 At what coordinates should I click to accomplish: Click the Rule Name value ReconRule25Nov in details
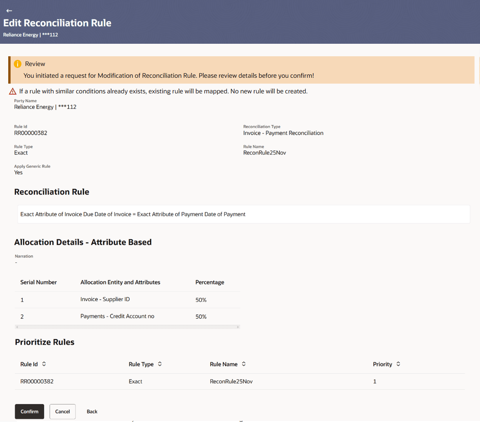(265, 153)
